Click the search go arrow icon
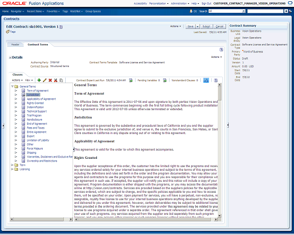Image resolution: width=294 pixels, height=235 pixels. tap(286, 11)
